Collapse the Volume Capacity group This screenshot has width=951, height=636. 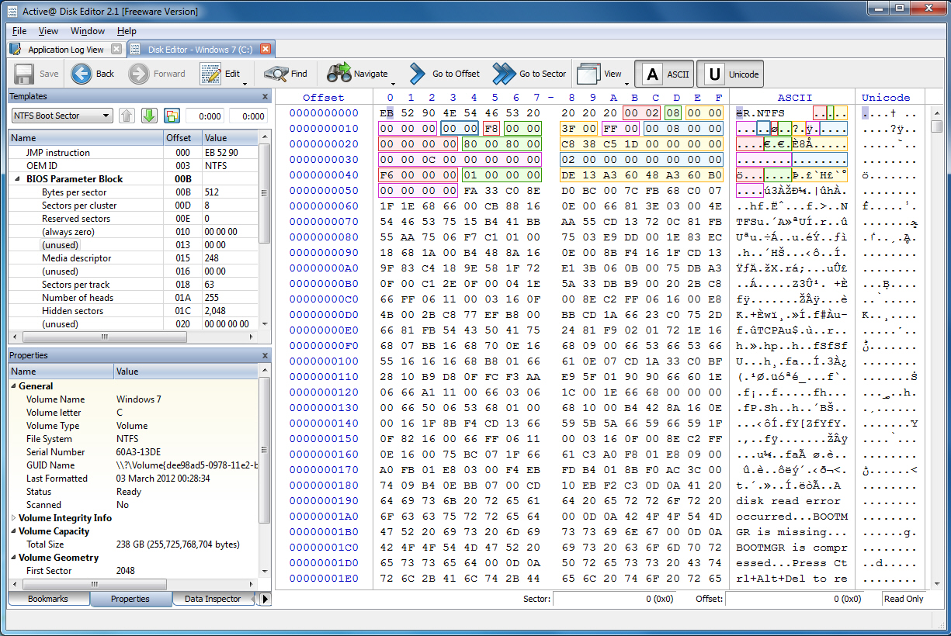(14, 531)
